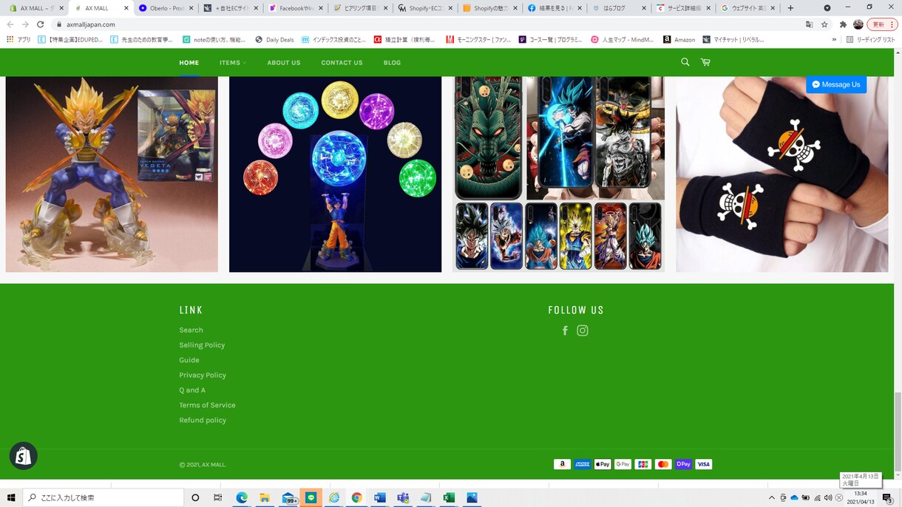Show more bookmarks with the chevron

point(835,39)
